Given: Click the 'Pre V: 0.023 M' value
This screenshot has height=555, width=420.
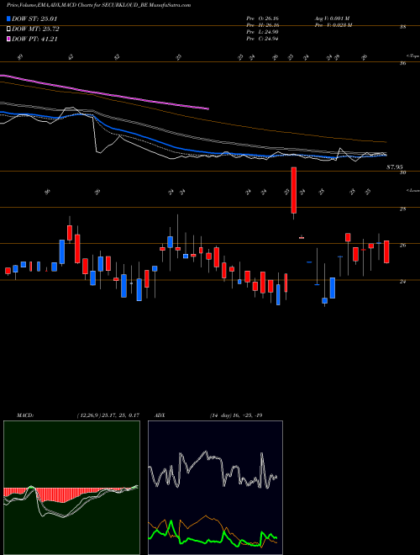Looking at the screenshot, I should tap(333, 25).
